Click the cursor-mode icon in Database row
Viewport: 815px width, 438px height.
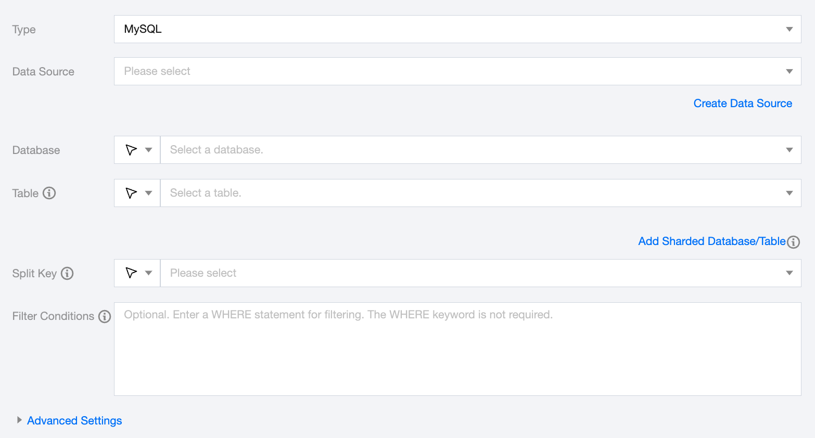click(x=131, y=150)
